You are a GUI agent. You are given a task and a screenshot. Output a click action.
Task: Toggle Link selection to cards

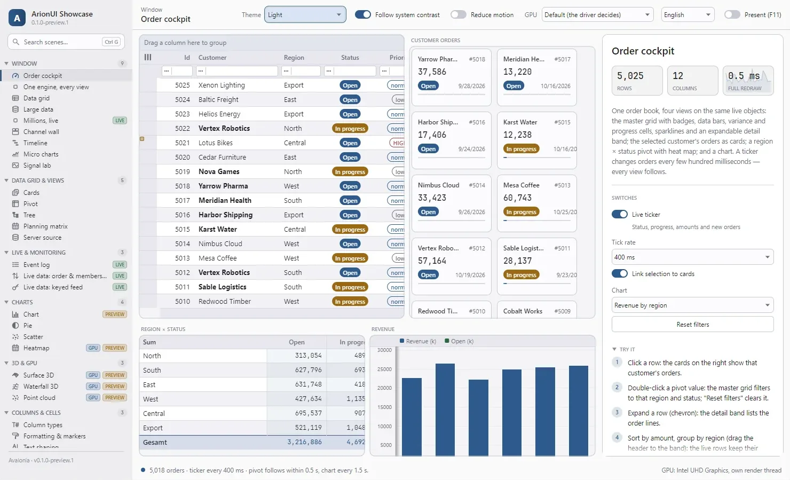coord(620,274)
